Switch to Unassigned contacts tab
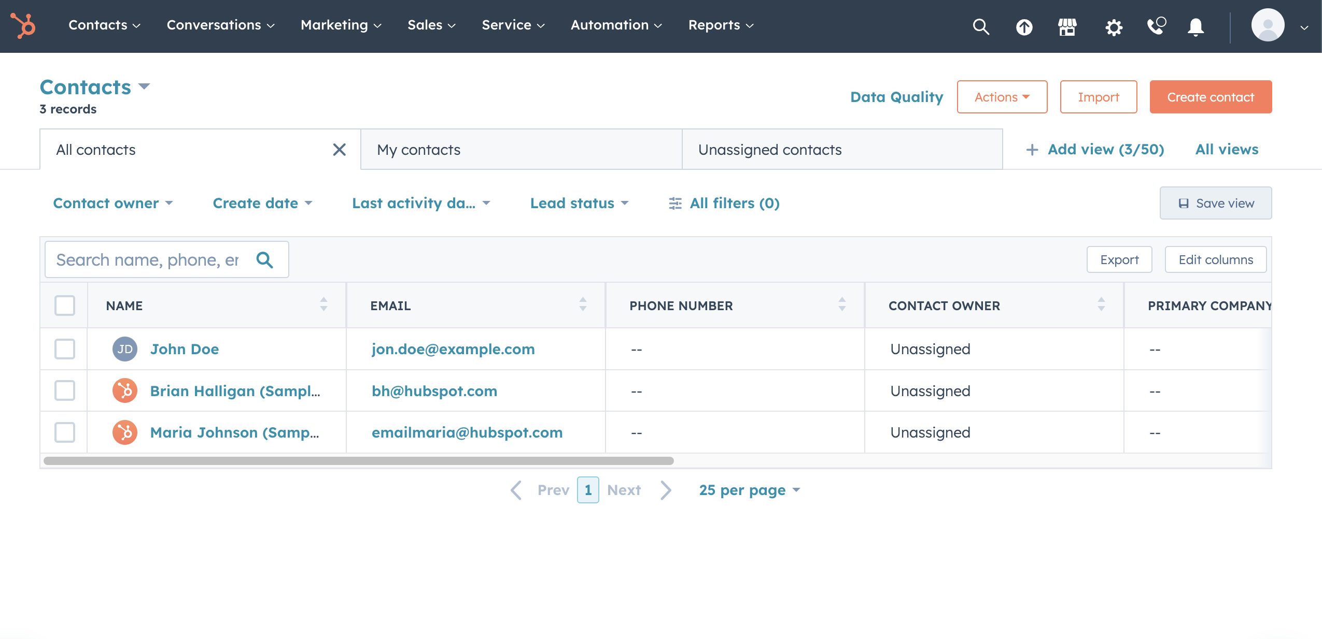This screenshot has width=1322, height=639. pos(770,150)
